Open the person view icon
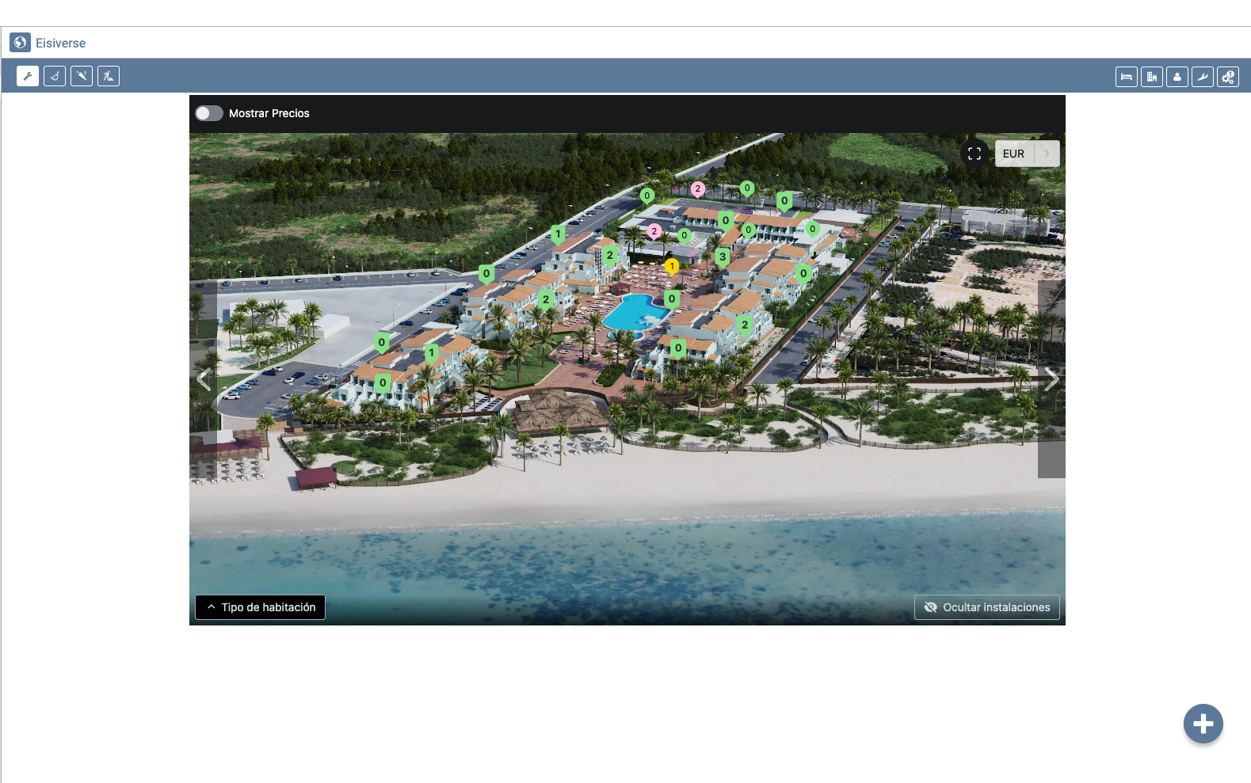 coord(1177,77)
